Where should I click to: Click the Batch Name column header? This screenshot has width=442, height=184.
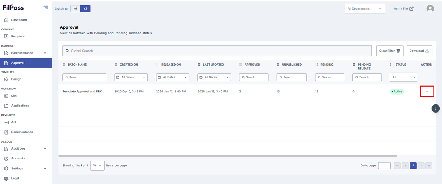[x=77, y=65]
